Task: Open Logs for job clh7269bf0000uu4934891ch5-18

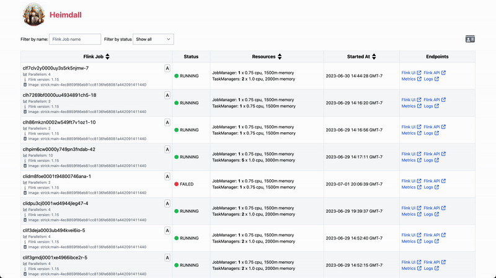Action: pos(431,106)
